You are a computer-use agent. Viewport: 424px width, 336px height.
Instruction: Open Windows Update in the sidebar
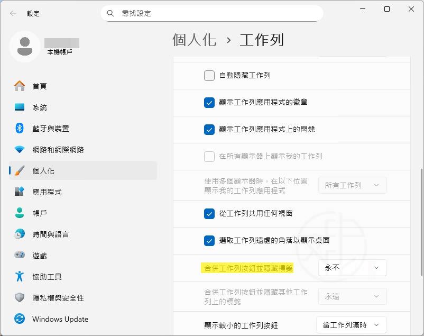click(x=83, y=319)
